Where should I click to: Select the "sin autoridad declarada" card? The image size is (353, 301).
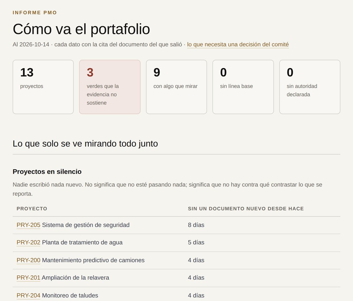(310, 87)
